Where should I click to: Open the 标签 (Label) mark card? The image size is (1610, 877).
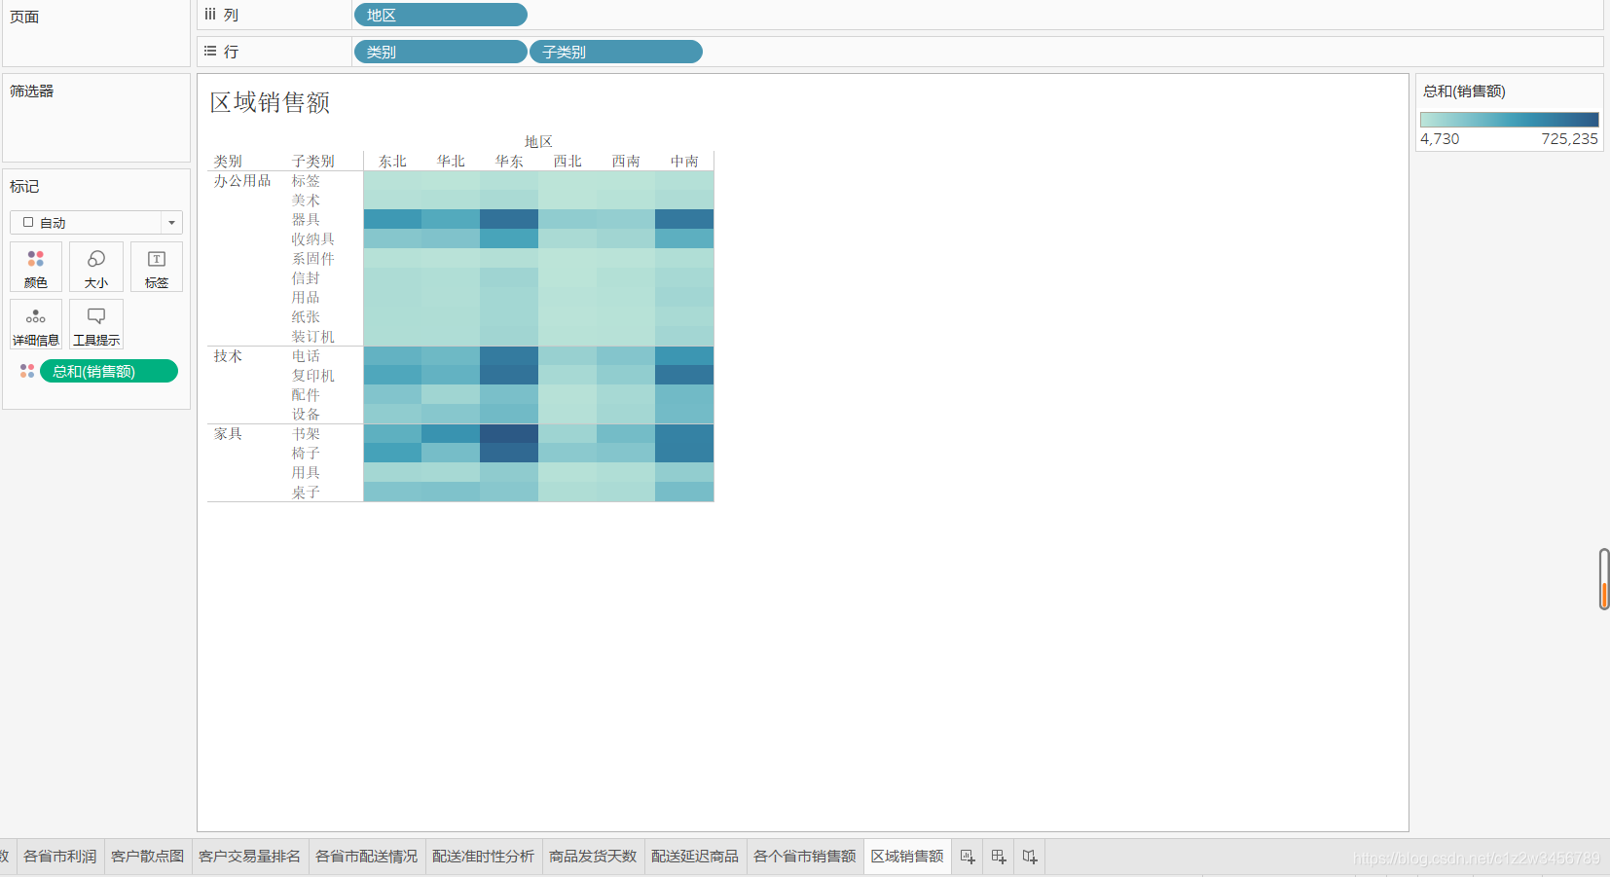pyautogui.click(x=157, y=267)
